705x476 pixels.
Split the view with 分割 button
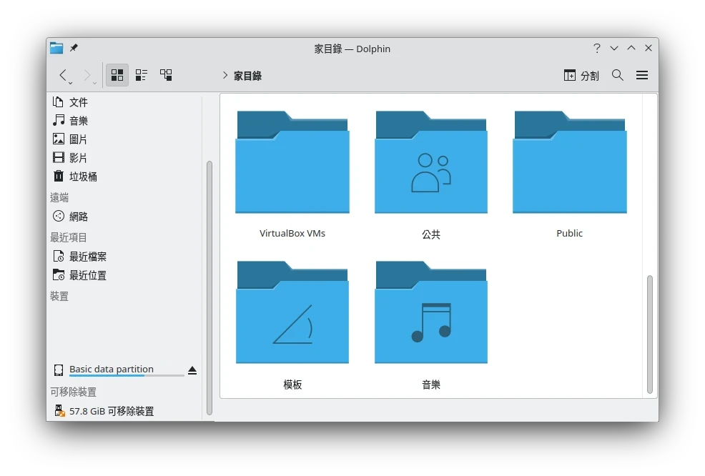581,76
